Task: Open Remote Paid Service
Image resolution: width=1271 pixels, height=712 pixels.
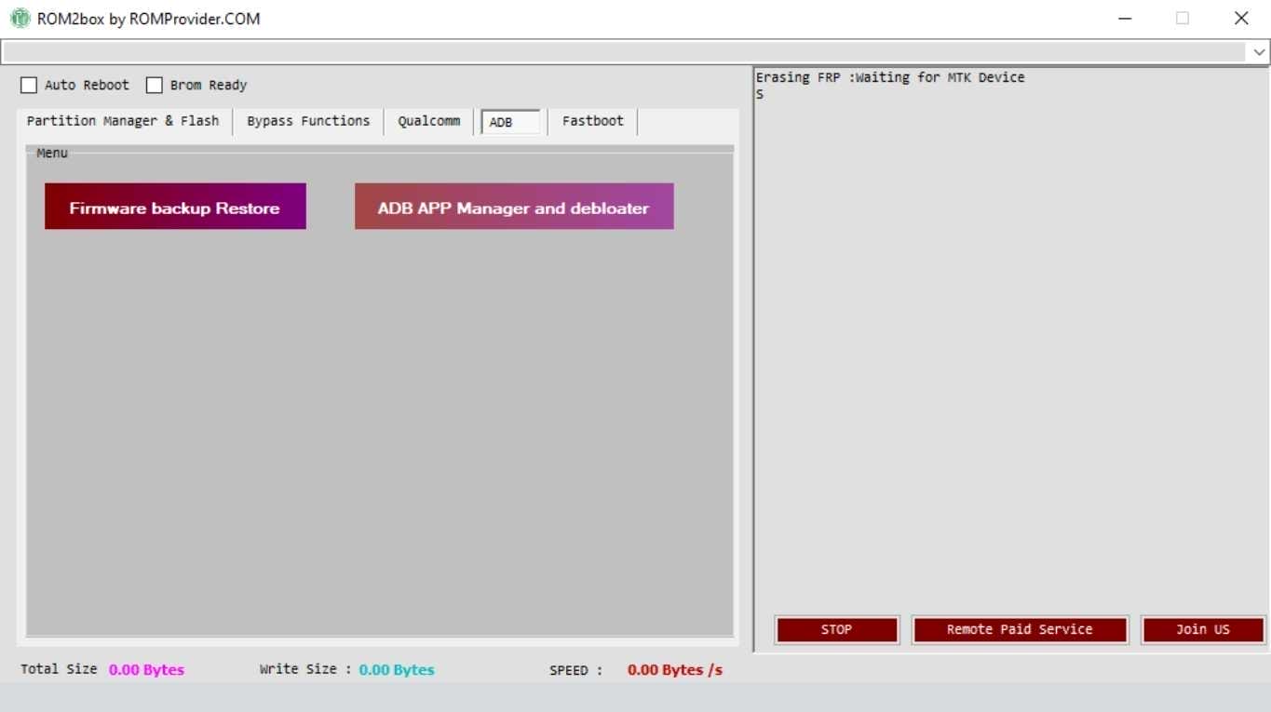Action: pos(1020,630)
